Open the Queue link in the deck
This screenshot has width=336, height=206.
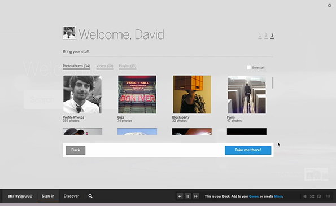[x=254, y=196]
